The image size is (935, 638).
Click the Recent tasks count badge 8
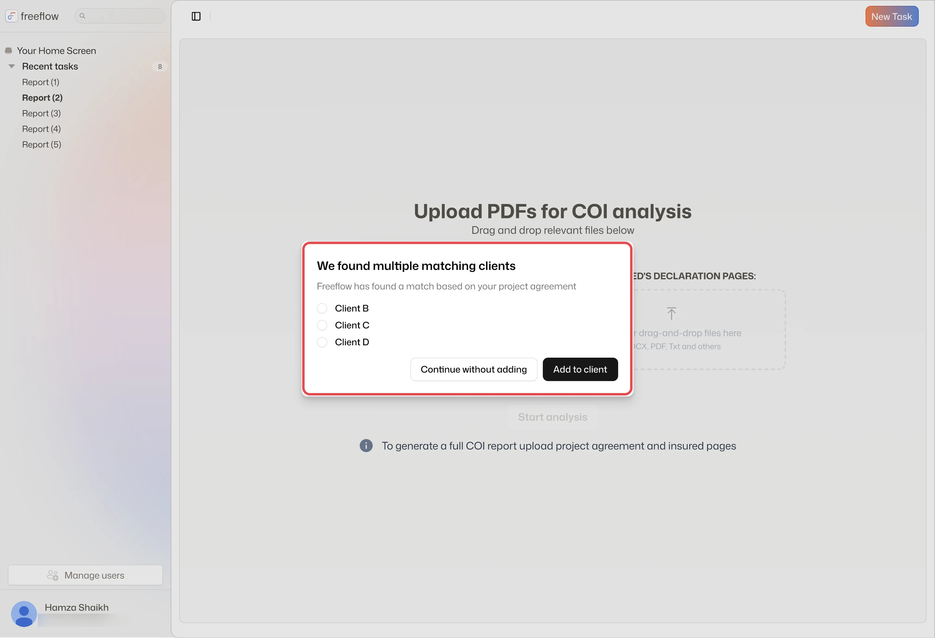[x=160, y=67]
